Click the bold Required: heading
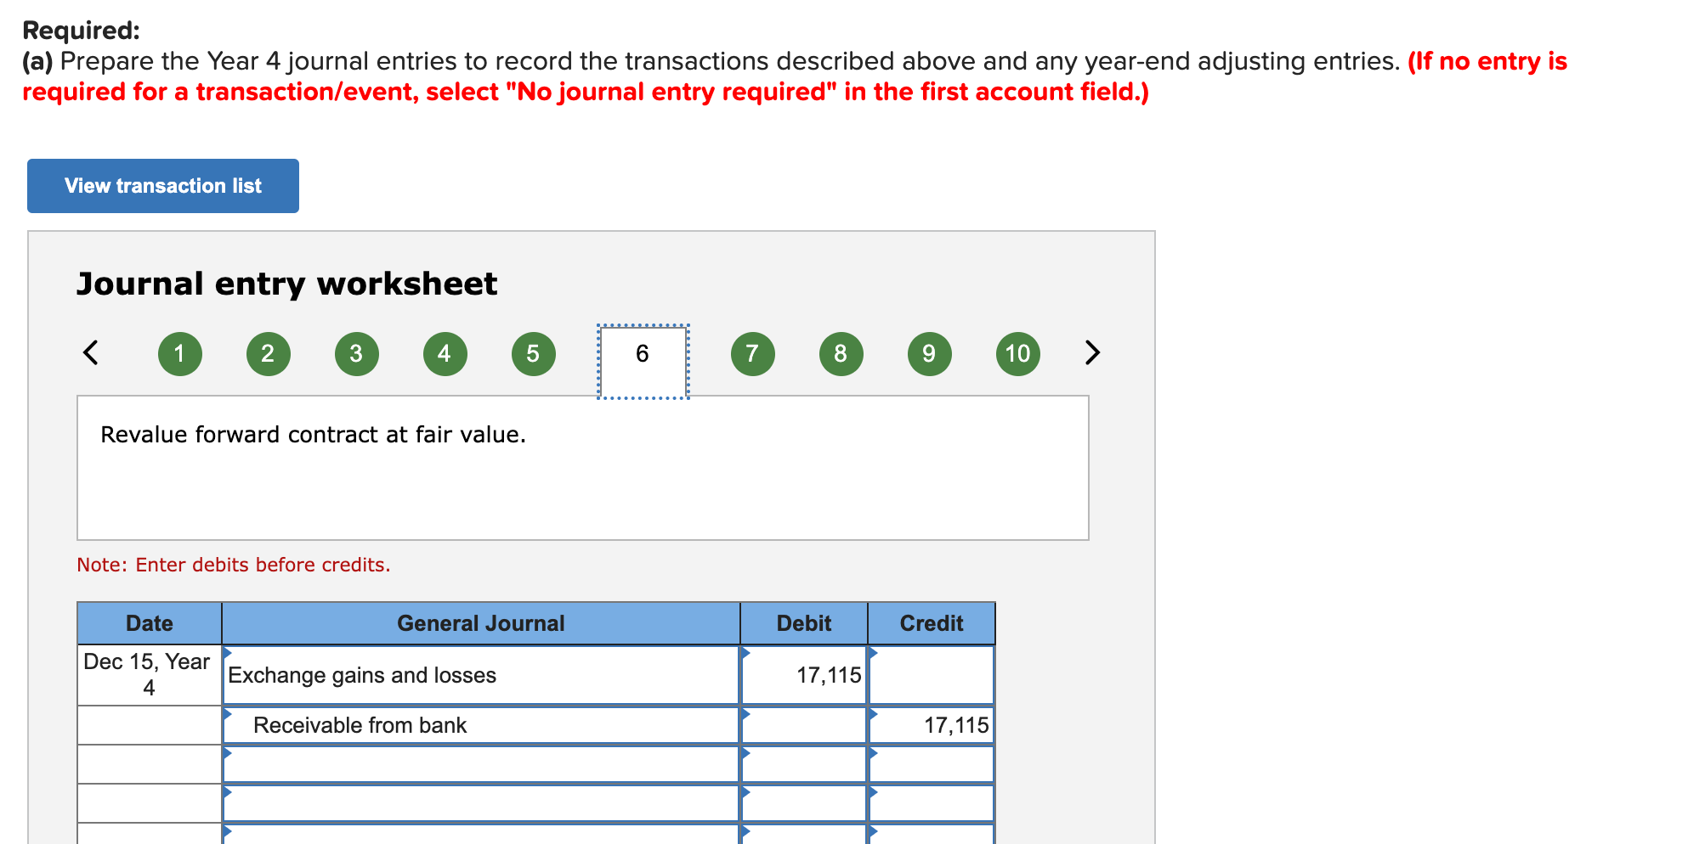Screen dimensions: 1705x844 coord(81,30)
